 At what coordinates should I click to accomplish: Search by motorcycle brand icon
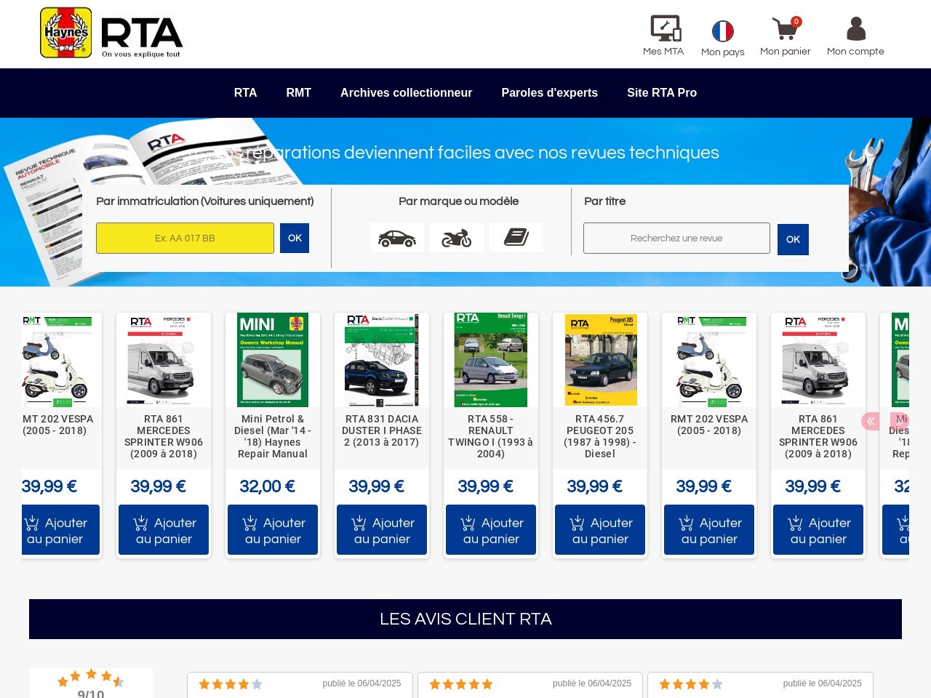tap(457, 238)
